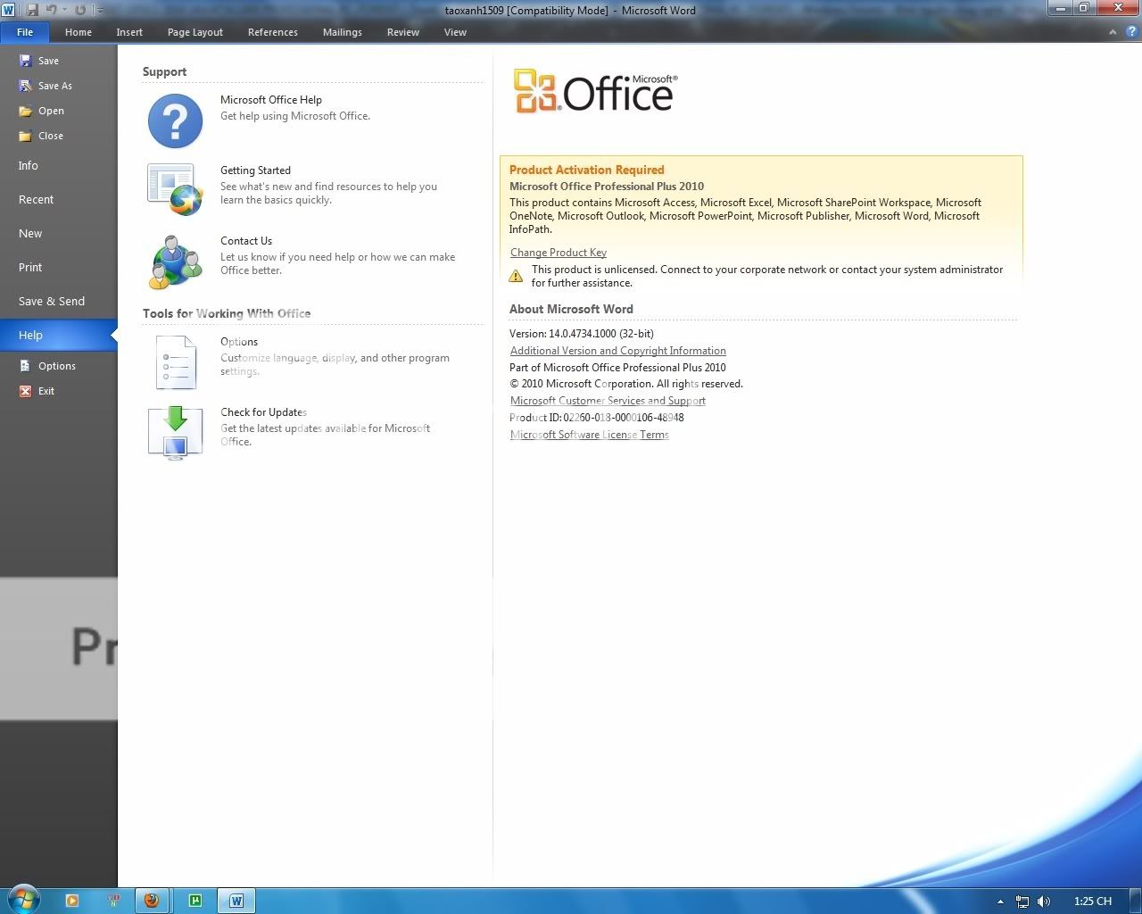
Task: Open the Review tab
Action: (x=403, y=32)
